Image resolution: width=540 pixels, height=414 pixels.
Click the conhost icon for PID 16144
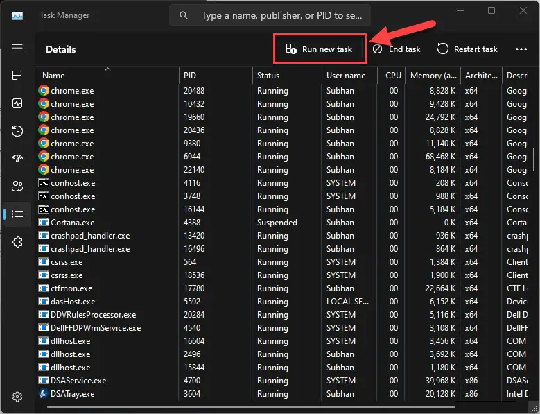[x=44, y=209]
